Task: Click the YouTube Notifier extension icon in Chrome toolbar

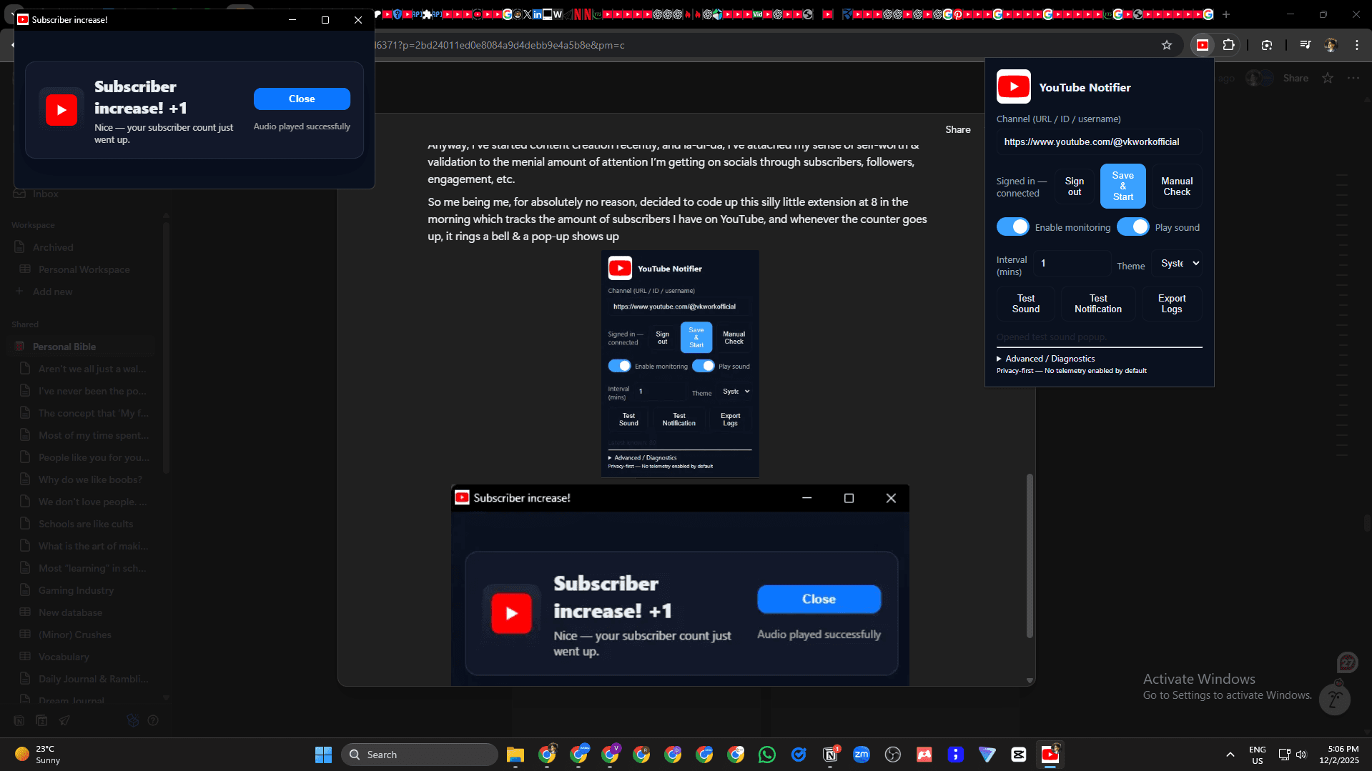Action: tap(1203, 45)
